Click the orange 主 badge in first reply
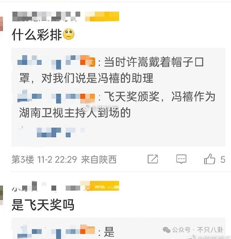This screenshot has height=239, width=231. 91,62
